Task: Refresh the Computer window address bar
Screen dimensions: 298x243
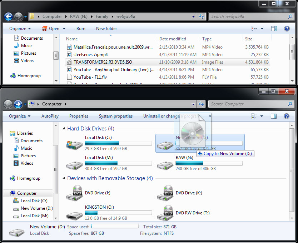Action: click(x=201, y=104)
